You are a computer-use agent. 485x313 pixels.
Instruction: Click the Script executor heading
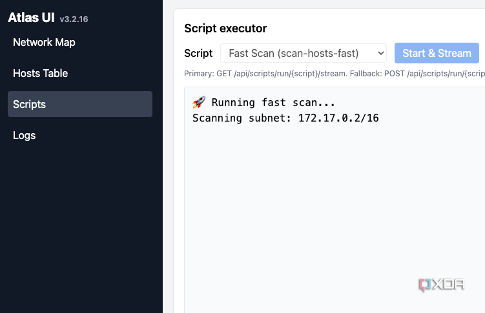tap(225, 28)
